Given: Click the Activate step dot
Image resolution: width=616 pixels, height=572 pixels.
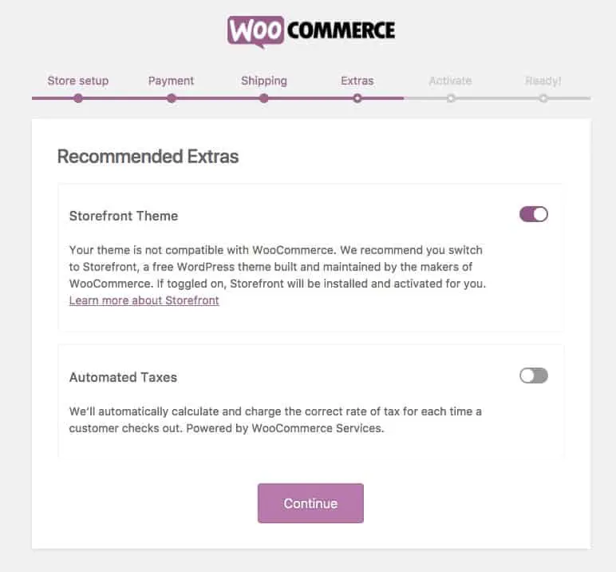Looking at the screenshot, I should coord(451,98).
